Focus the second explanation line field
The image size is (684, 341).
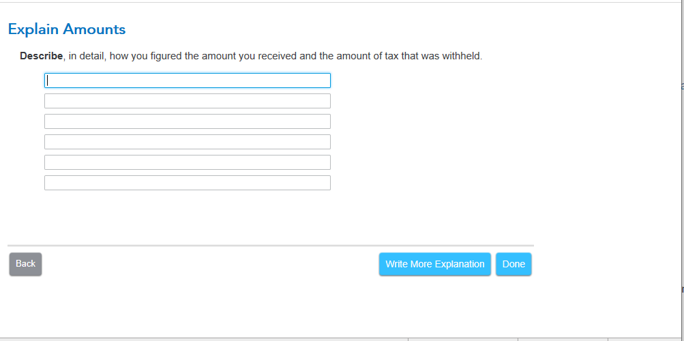pyautogui.click(x=187, y=101)
